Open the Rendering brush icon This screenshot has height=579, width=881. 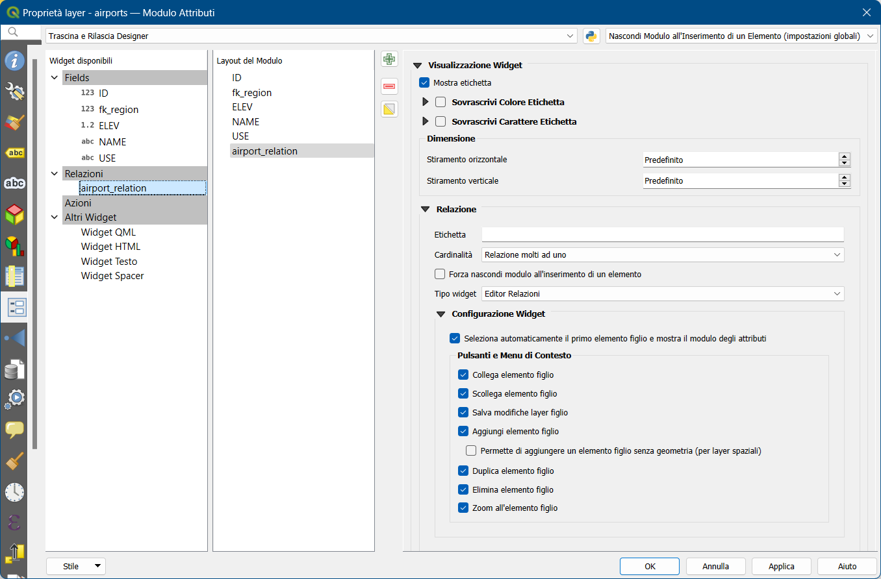click(14, 460)
